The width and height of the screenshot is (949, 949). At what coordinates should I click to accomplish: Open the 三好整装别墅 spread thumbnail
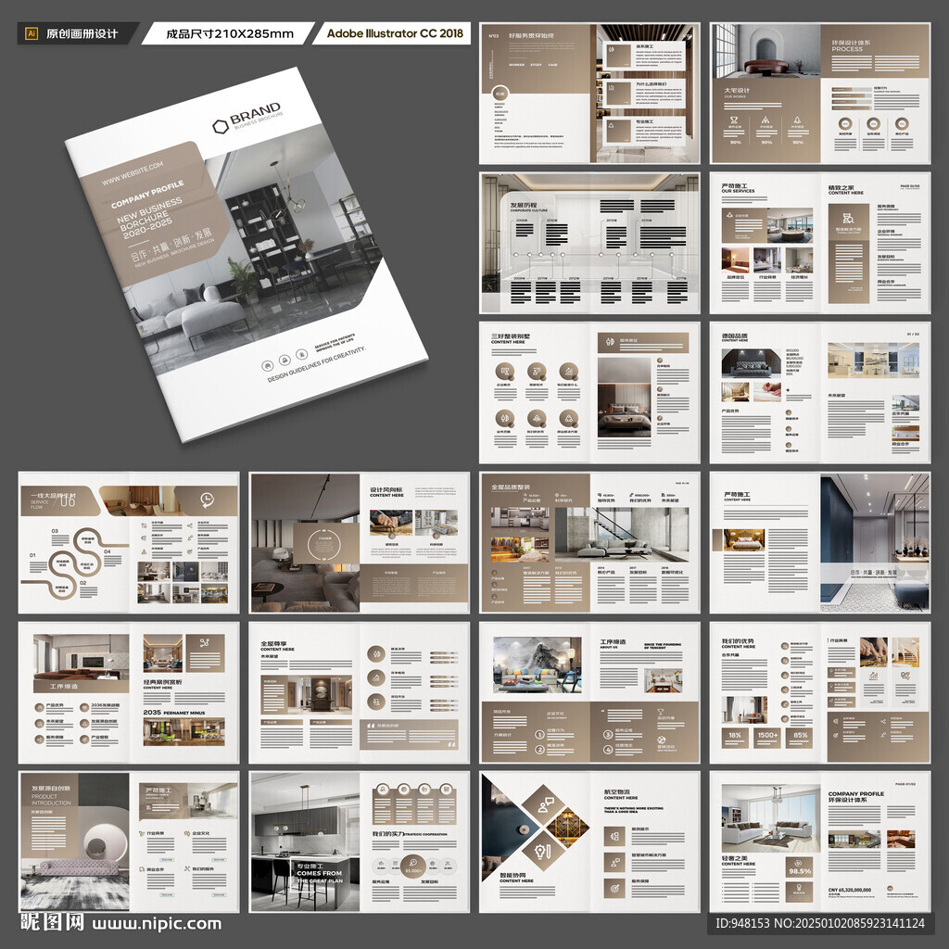(x=589, y=392)
